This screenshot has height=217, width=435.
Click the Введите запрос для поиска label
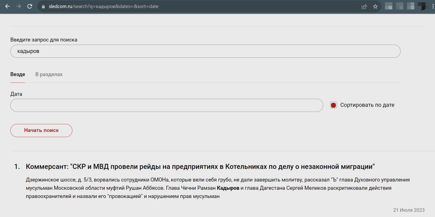coord(44,40)
